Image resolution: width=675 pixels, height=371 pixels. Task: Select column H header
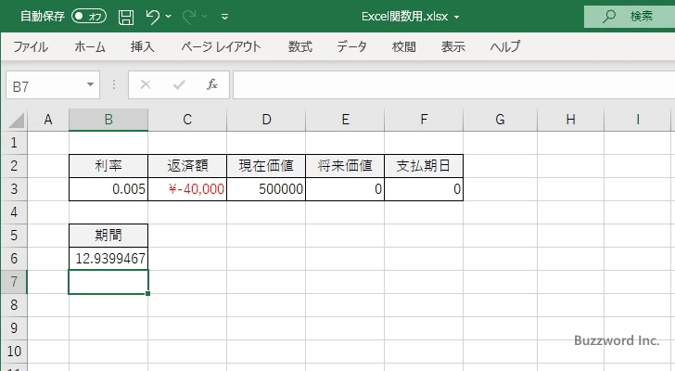pyautogui.click(x=571, y=120)
